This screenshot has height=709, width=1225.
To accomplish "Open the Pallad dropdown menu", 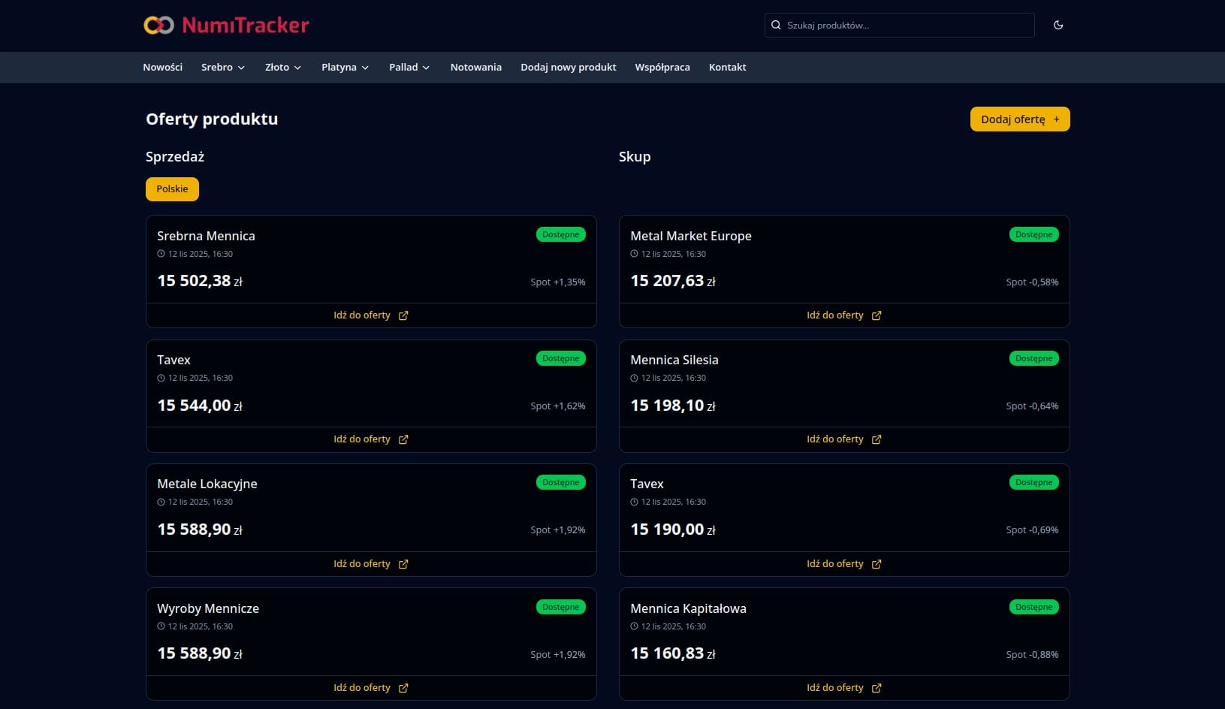I will (x=409, y=68).
